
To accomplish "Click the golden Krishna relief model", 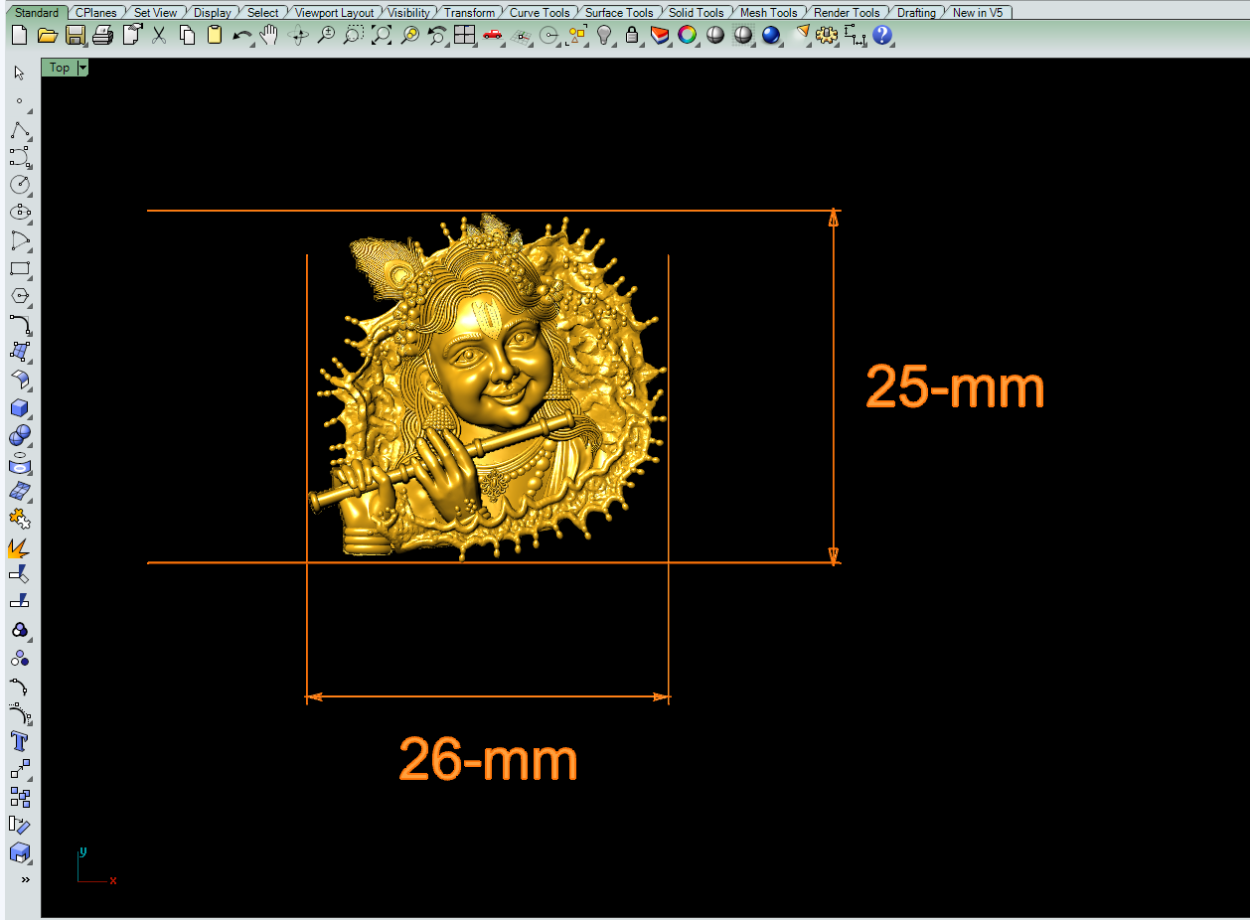I will [x=489, y=387].
